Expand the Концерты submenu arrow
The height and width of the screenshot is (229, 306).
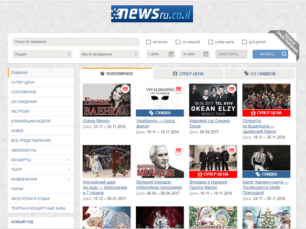point(68,160)
